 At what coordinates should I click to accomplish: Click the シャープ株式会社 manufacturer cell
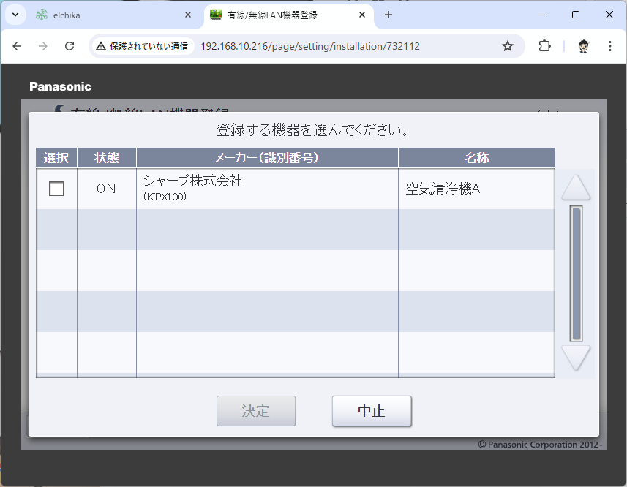(266, 189)
